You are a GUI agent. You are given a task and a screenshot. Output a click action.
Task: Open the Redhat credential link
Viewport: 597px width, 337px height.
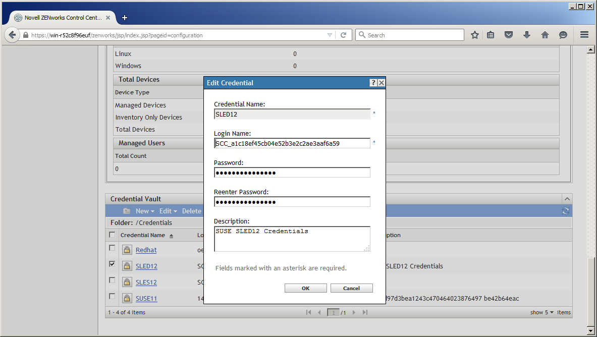[x=146, y=250]
